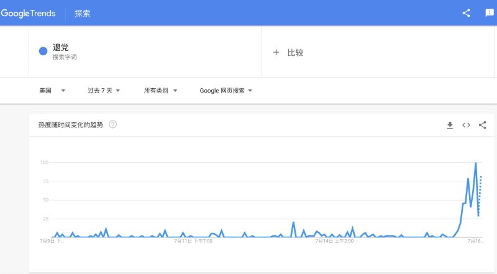Click the 50 value on the y-axis
The width and height of the screenshot is (497, 274).
tap(46, 200)
